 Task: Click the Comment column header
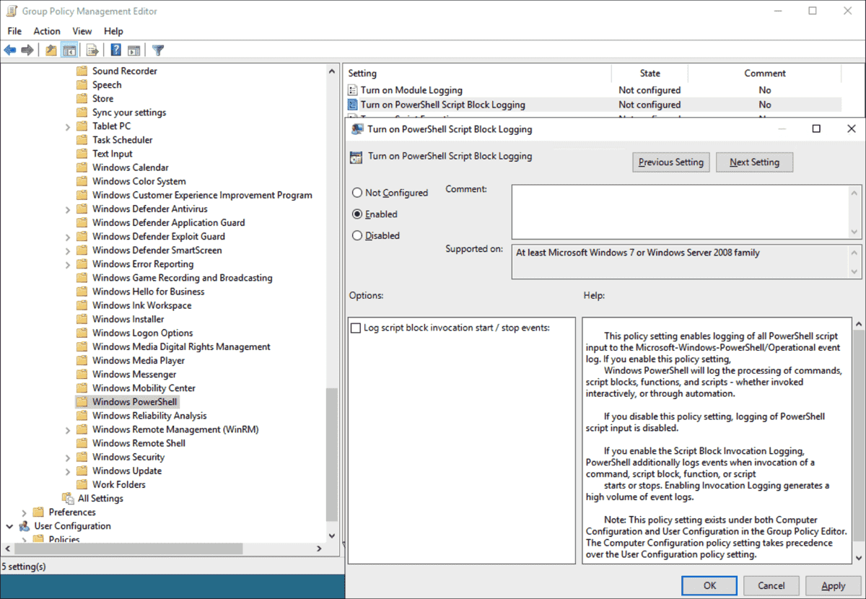point(765,73)
